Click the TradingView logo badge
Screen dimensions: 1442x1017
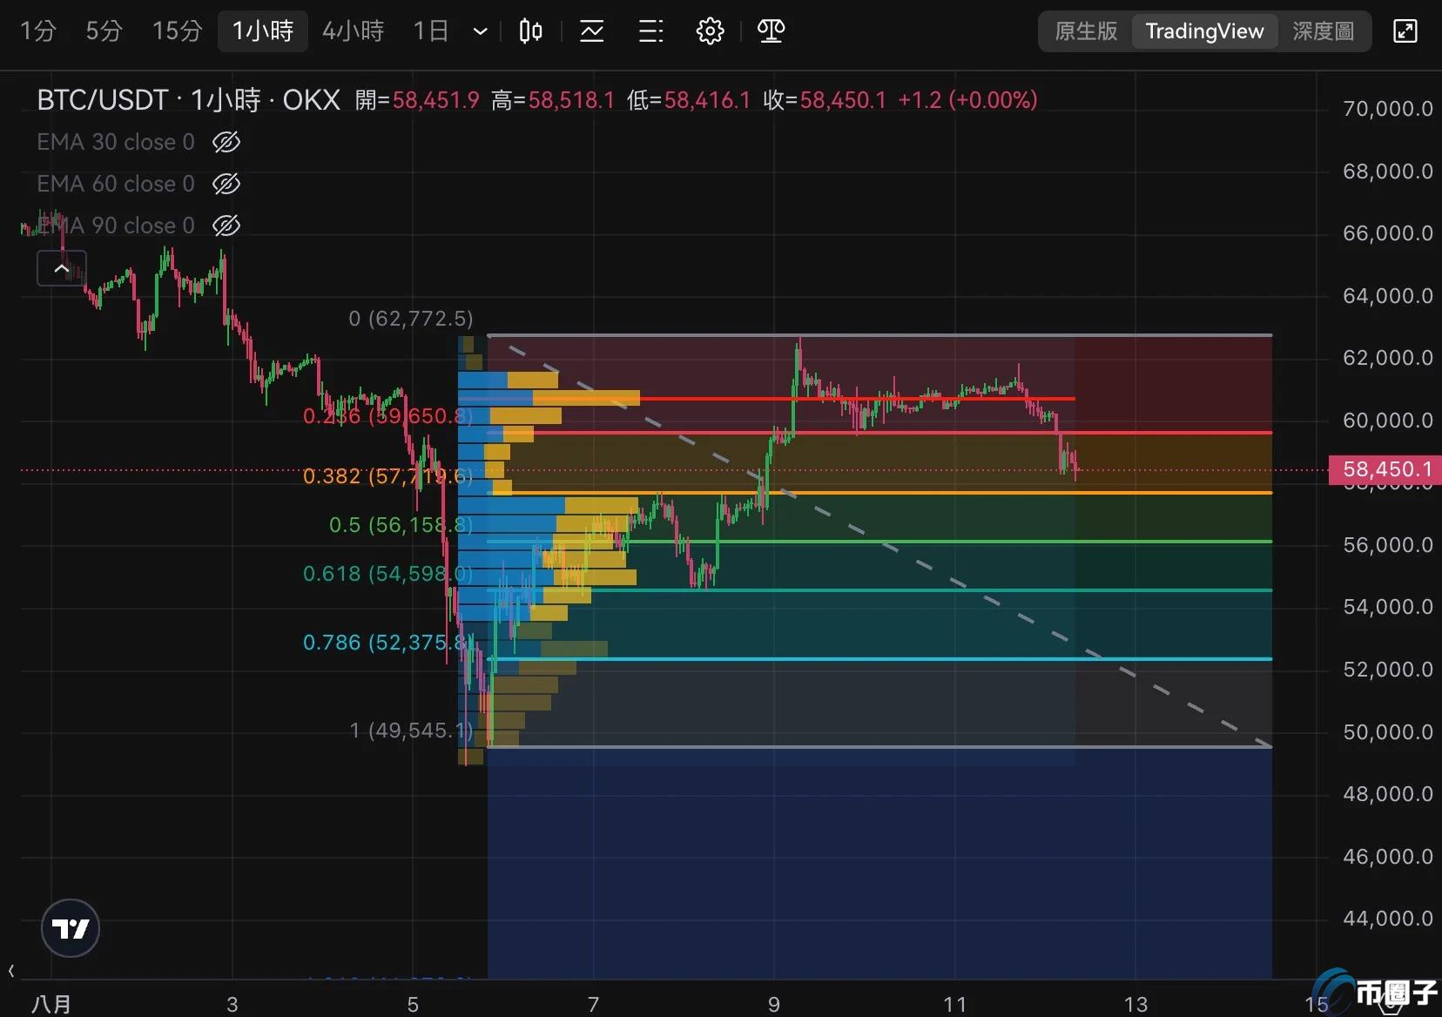(71, 928)
